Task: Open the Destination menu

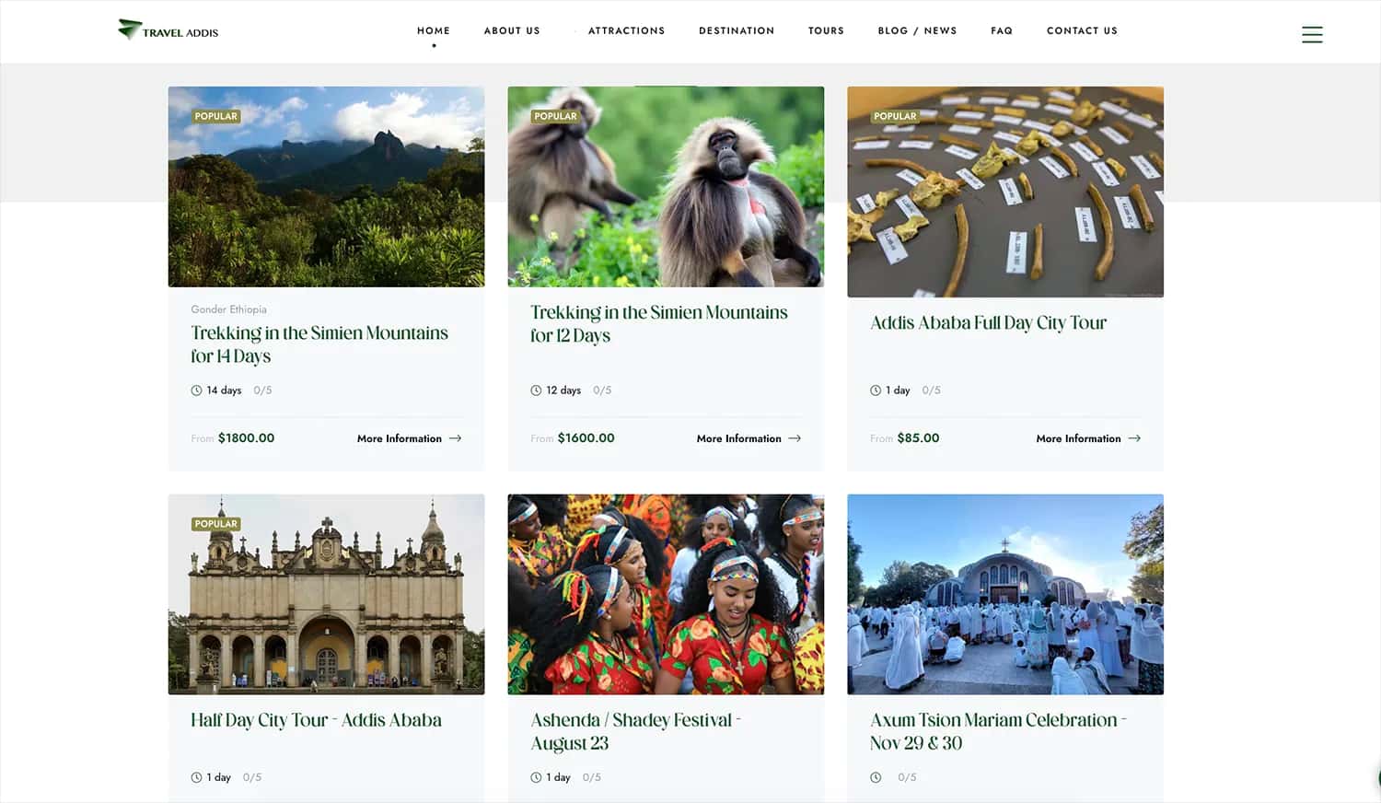Action: [737, 30]
